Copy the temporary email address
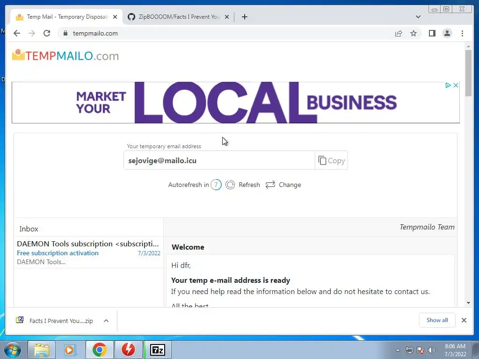Image resolution: width=479 pixels, height=359 pixels. pyautogui.click(x=332, y=160)
